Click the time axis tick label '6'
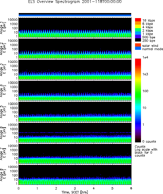163x194 pixels. click(131, 188)
